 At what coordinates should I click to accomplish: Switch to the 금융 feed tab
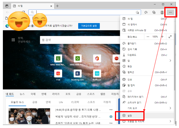click(x=79, y=94)
